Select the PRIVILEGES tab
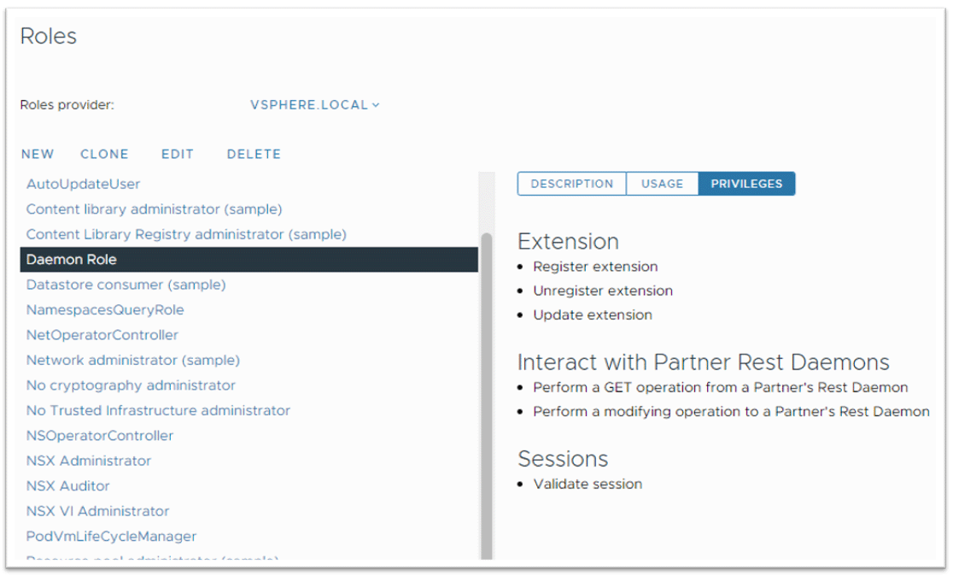The height and width of the screenshot is (576, 953). point(746,184)
